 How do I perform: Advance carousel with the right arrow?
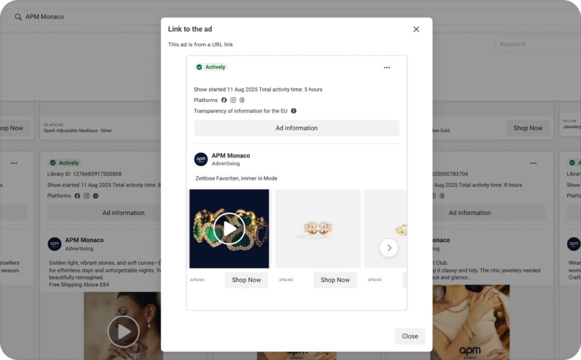pyautogui.click(x=389, y=247)
